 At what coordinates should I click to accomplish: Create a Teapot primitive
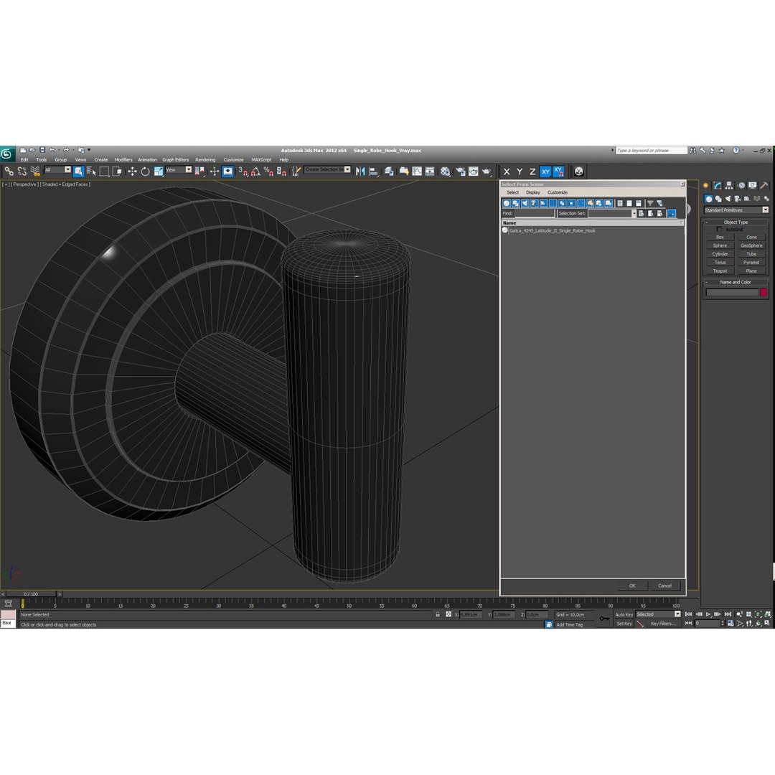pos(720,271)
